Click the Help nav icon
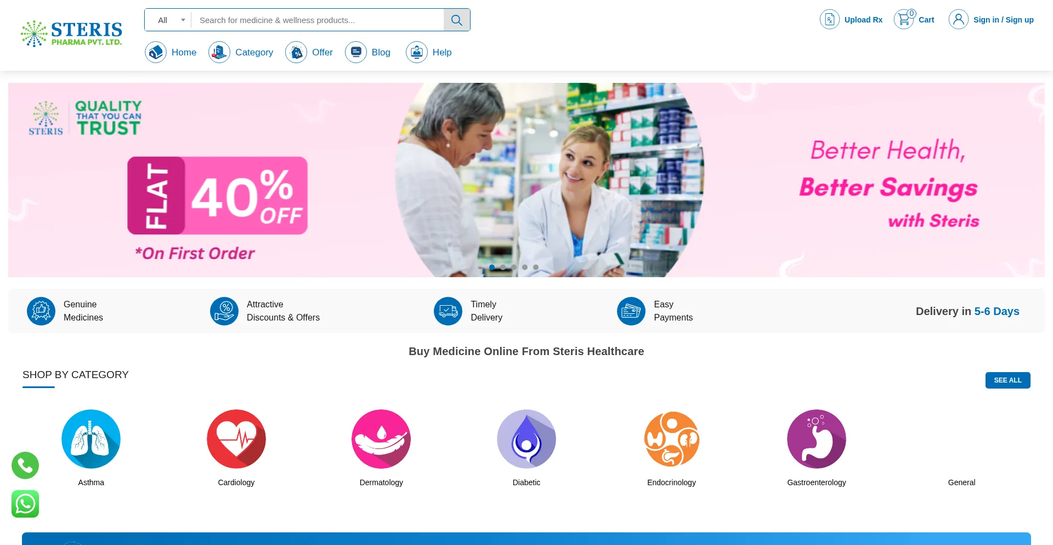 (417, 52)
